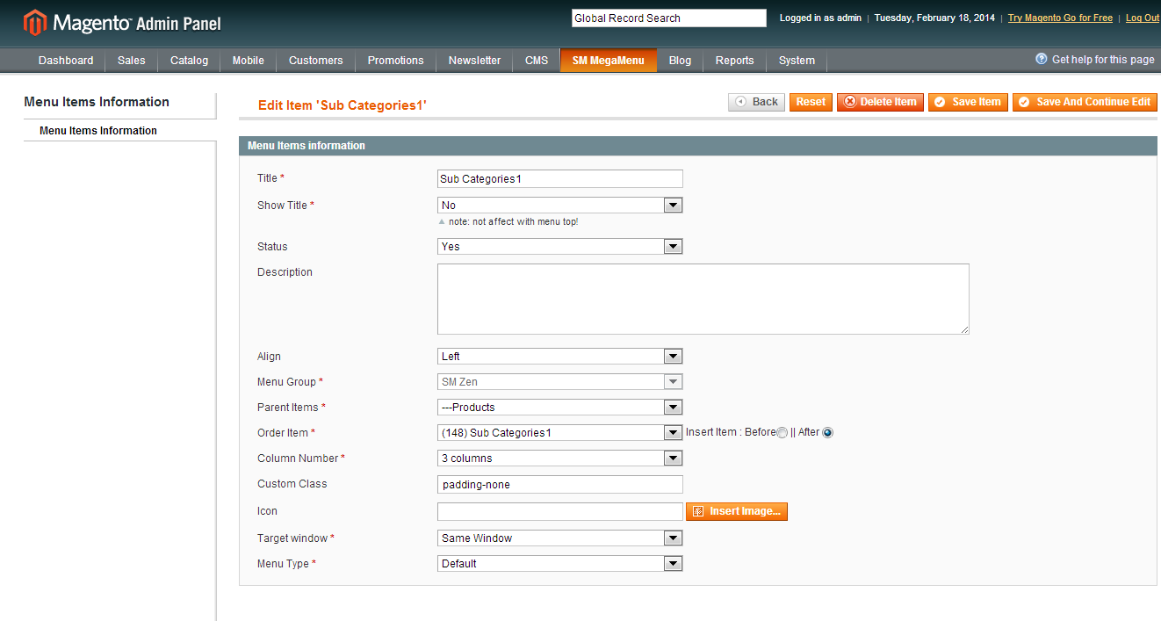Image resolution: width=1161 pixels, height=621 pixels.
Task: Follow the Try Magento Go for Free link
Action: click(1060, 18)
